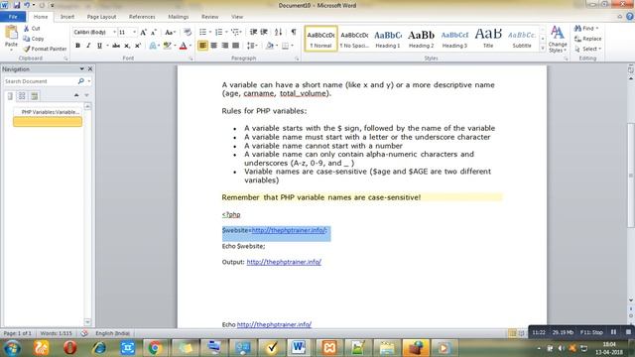This screenshot has width=635, height=357.
Task: Toggle Bold formatting
Action: click(77, 46)
